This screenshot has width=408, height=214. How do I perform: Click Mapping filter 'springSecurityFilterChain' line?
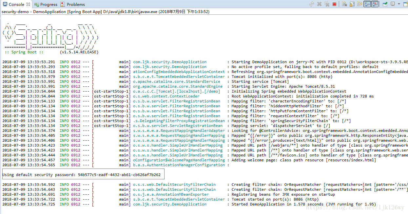click(291, 121)
